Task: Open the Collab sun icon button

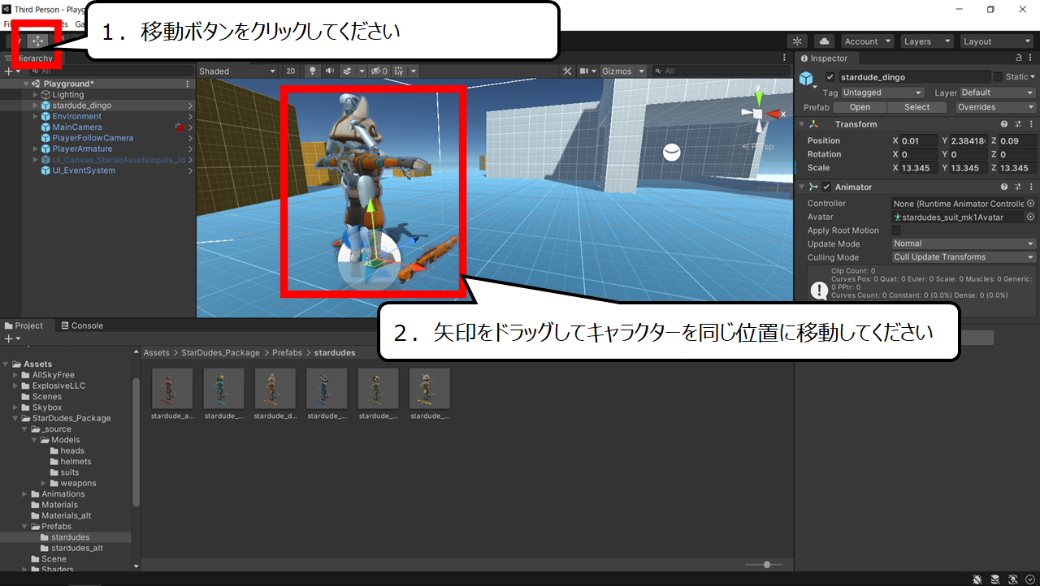Action: (x=797, y=41)
